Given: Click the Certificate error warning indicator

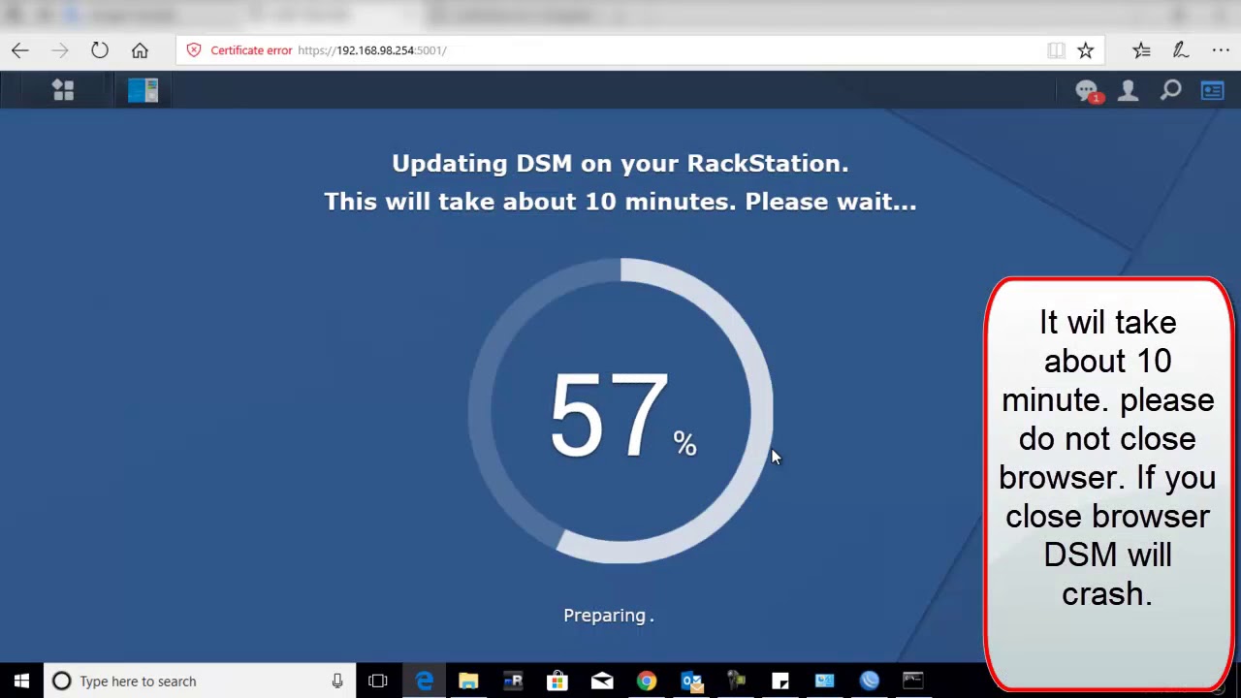Looking at the screenshot, I should (x=239, y=50).
